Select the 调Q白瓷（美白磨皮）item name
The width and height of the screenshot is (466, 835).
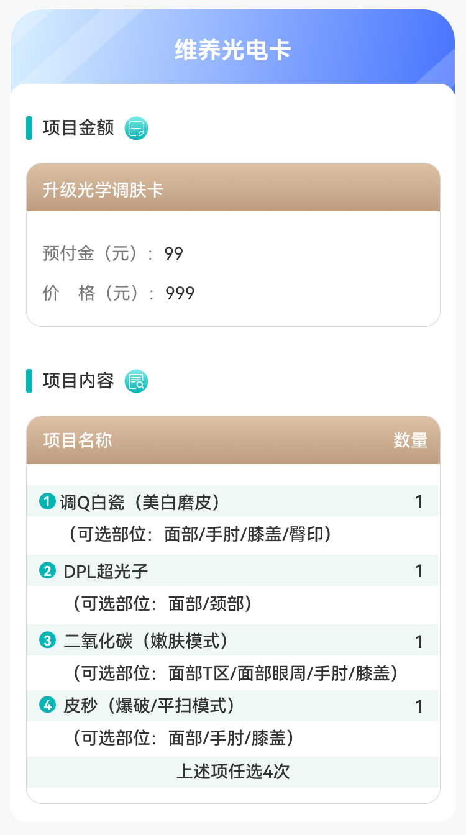pyautogui.click(x=140, y=501)
